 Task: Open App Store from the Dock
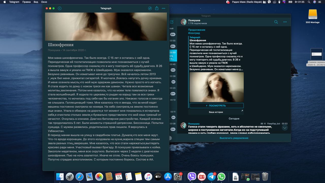[168, 177]
